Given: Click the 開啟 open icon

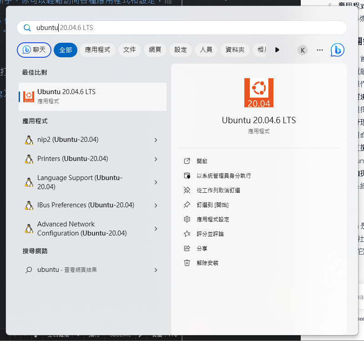Looking at the screenshot, I should [x=187, y=161].
